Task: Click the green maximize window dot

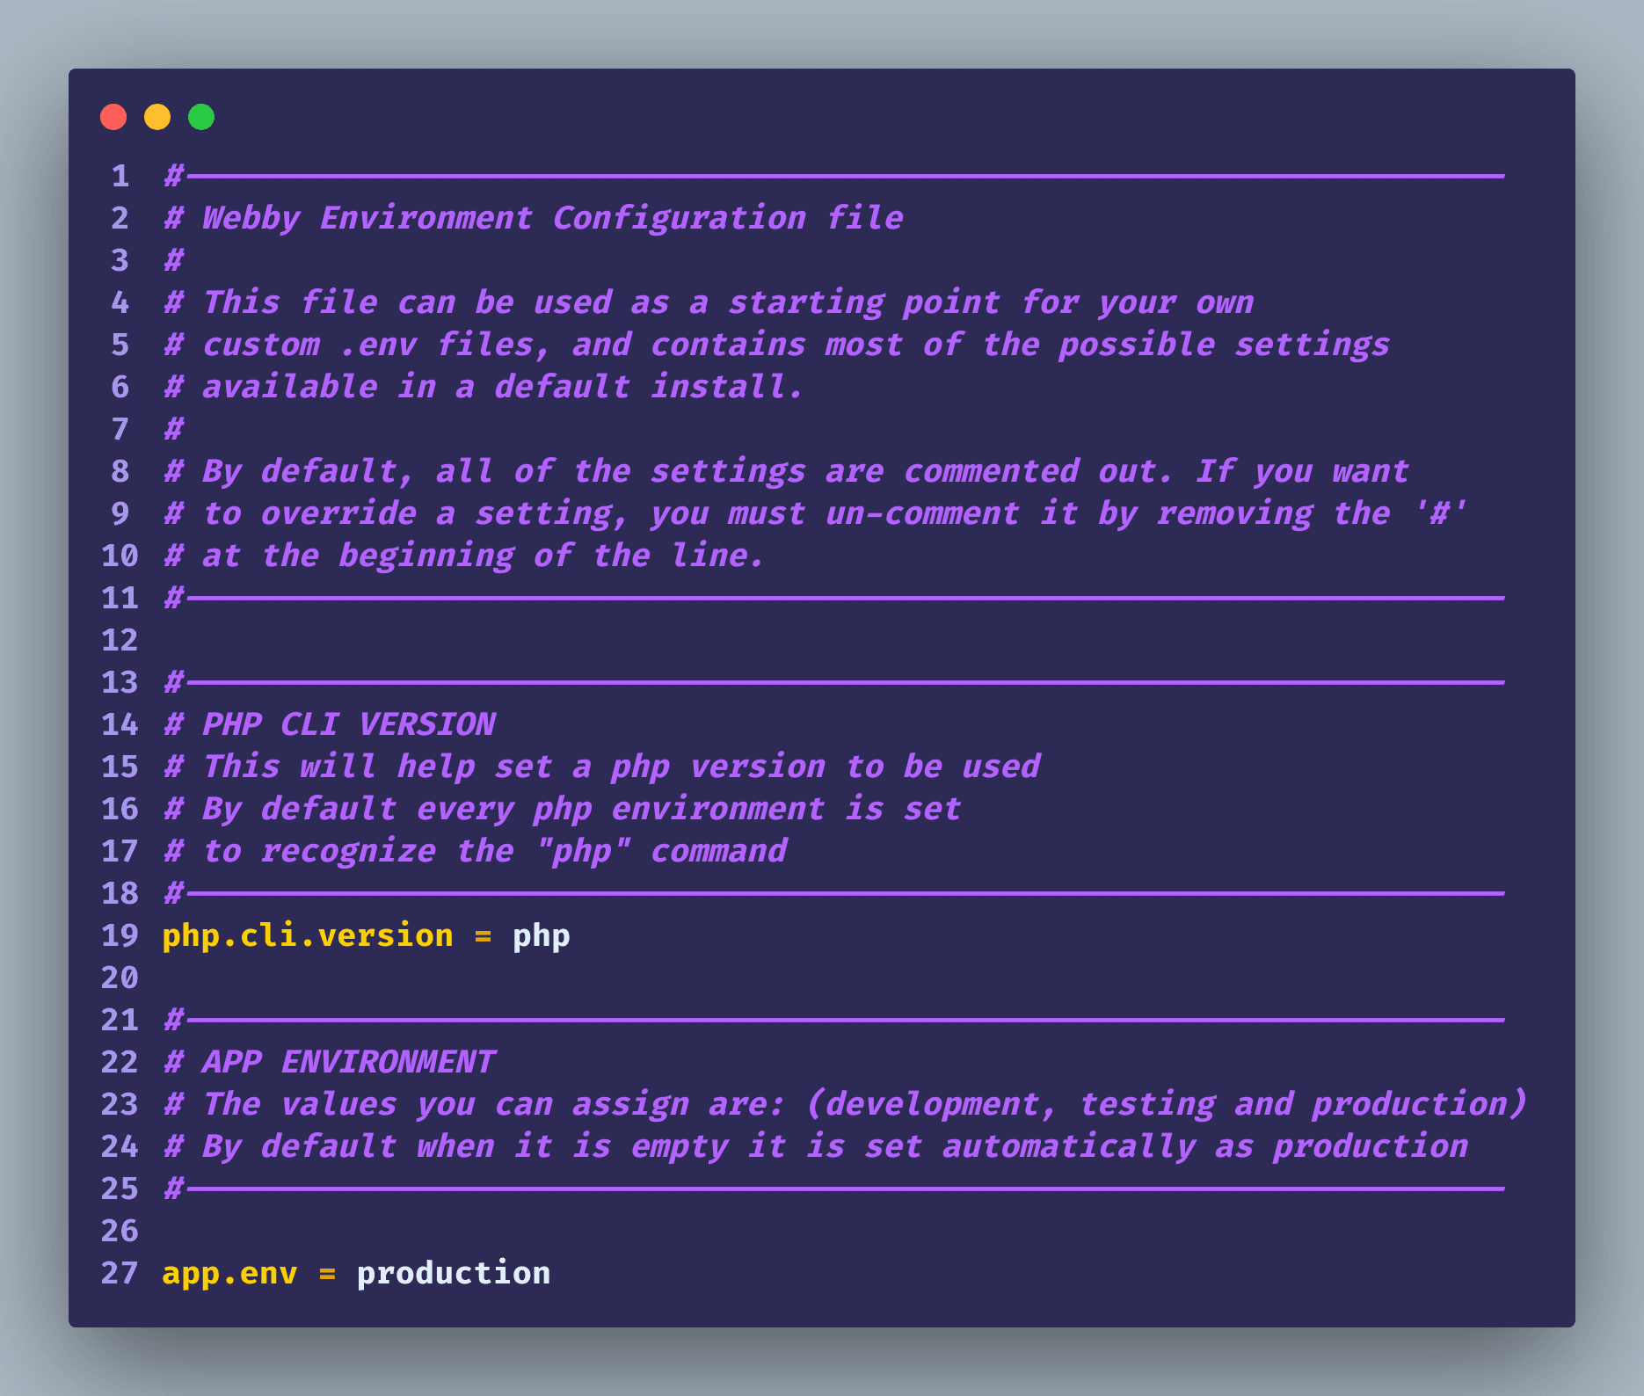Action: pyautogui.click(x=201, y=117)
